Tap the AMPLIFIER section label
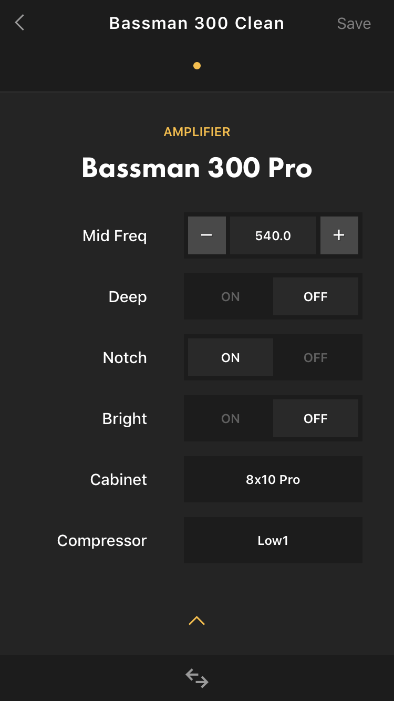The height and width of the screenshot is (701, 394). (x=197, y=132)
